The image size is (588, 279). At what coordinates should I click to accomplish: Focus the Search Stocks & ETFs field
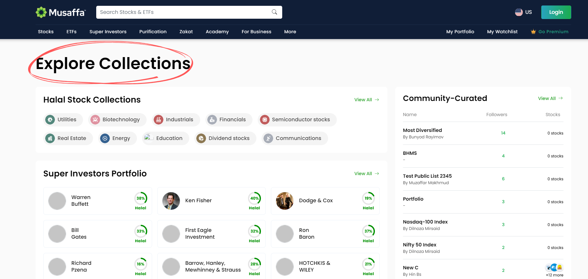pyautogui.click(x=184, y=12)
